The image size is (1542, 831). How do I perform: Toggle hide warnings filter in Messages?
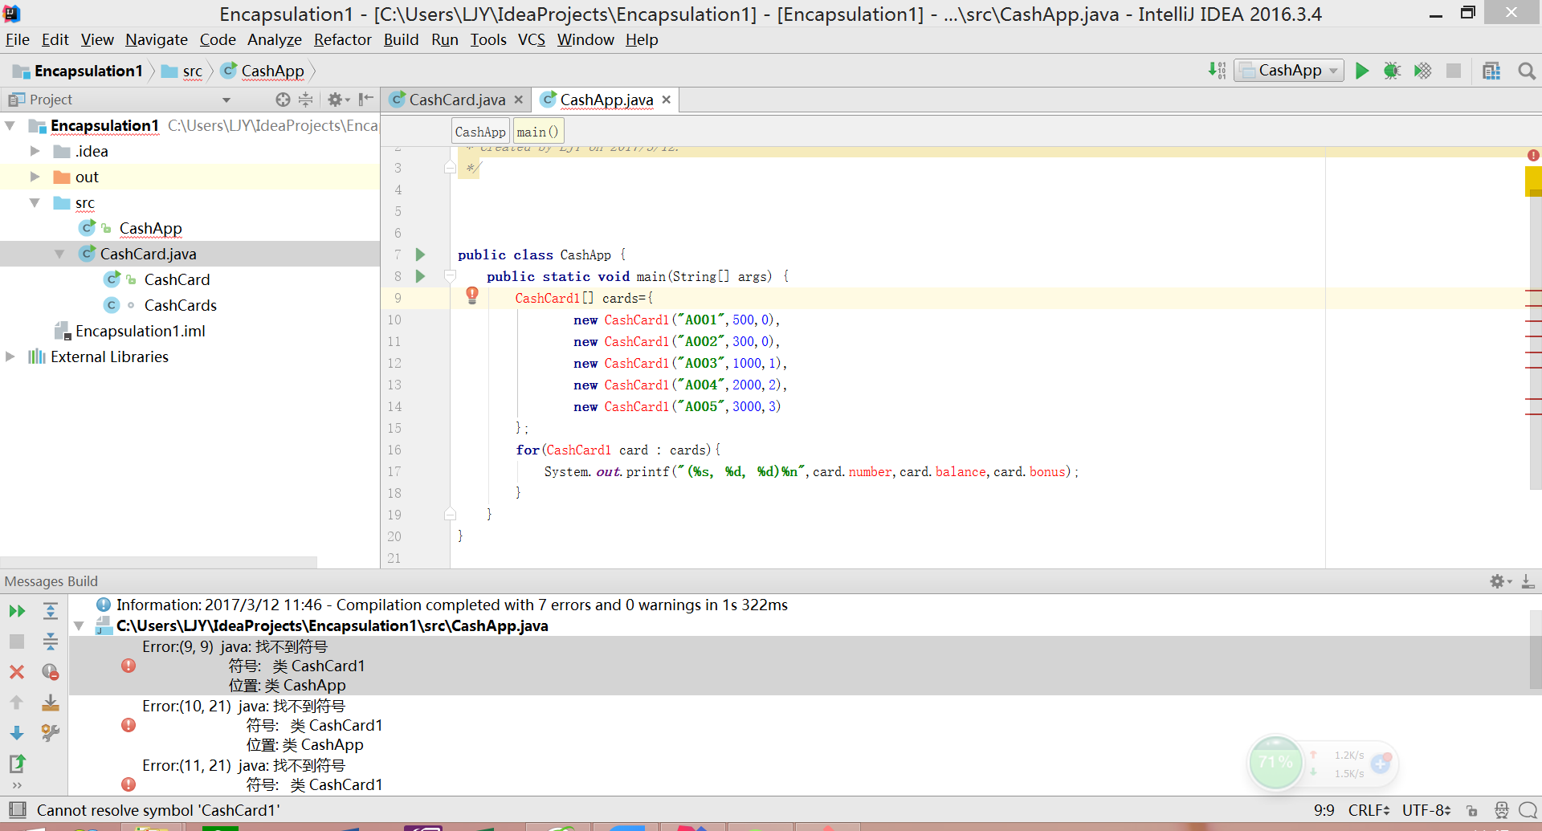pos(51,672)
